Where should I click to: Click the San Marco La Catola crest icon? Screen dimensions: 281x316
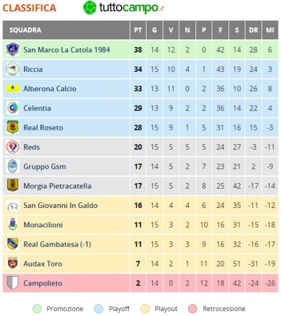point(12,49)
